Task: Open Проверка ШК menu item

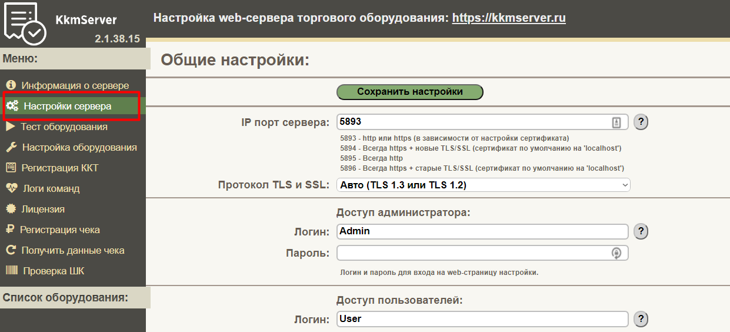Action: point(54,271)
